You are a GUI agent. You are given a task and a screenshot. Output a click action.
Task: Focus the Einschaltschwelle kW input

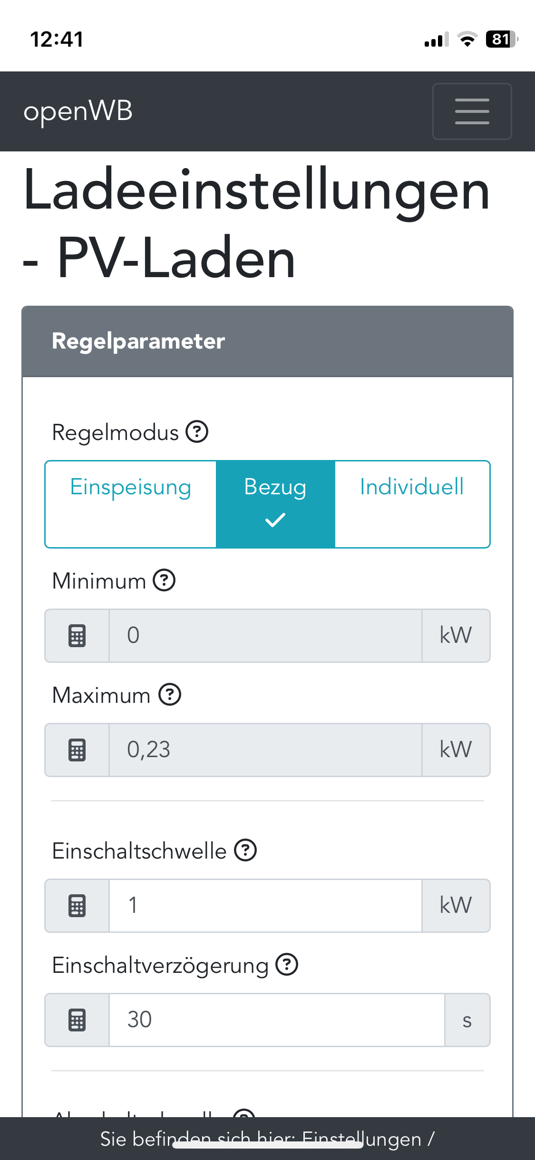pyautogui.click(x=265, y=906)
